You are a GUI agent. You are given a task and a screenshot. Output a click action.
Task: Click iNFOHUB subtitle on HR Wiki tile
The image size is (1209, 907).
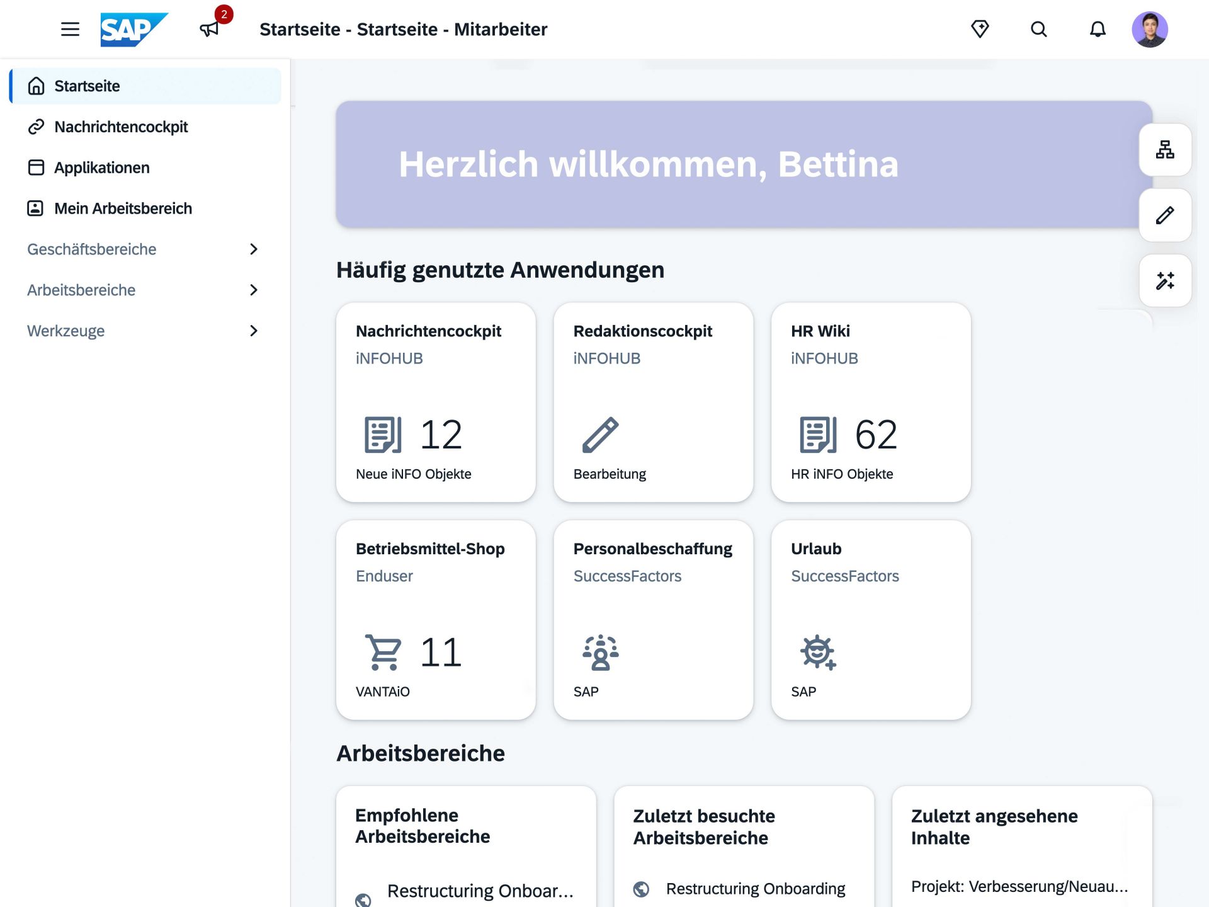coord(824,358)
